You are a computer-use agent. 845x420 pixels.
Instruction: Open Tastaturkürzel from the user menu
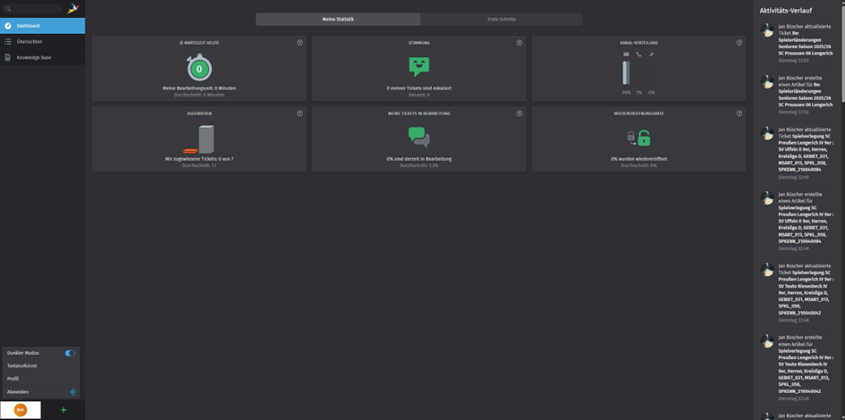pyautogui.click(x=22, y=366)
